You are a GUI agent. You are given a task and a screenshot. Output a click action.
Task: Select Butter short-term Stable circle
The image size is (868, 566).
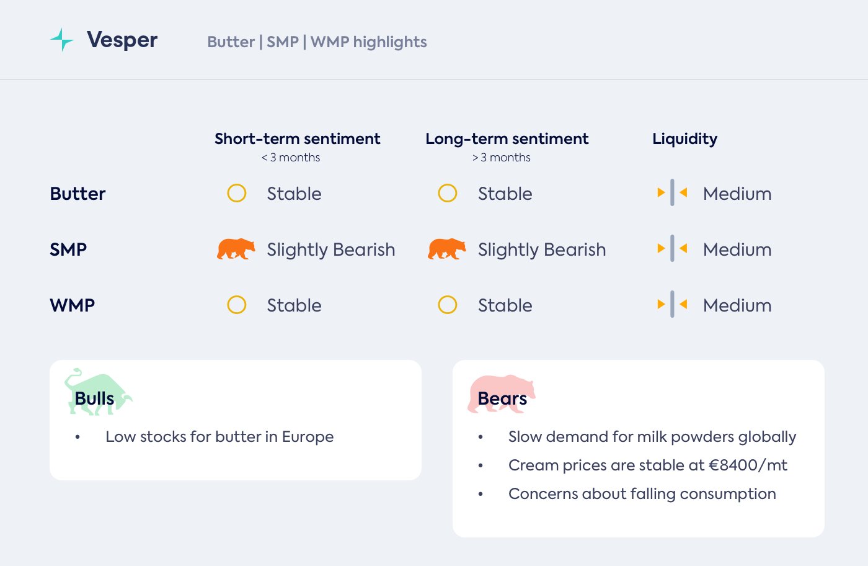pos(237,193)
